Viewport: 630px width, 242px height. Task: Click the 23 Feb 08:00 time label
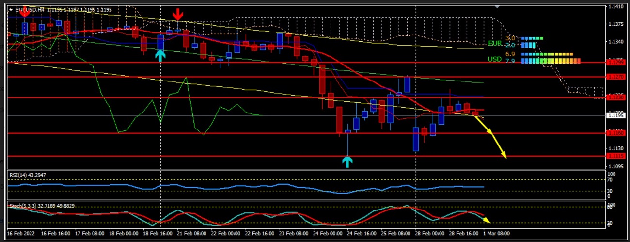pos(294,233)
